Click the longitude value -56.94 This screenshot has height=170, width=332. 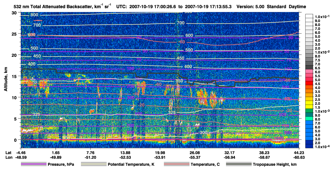[229, 157]
